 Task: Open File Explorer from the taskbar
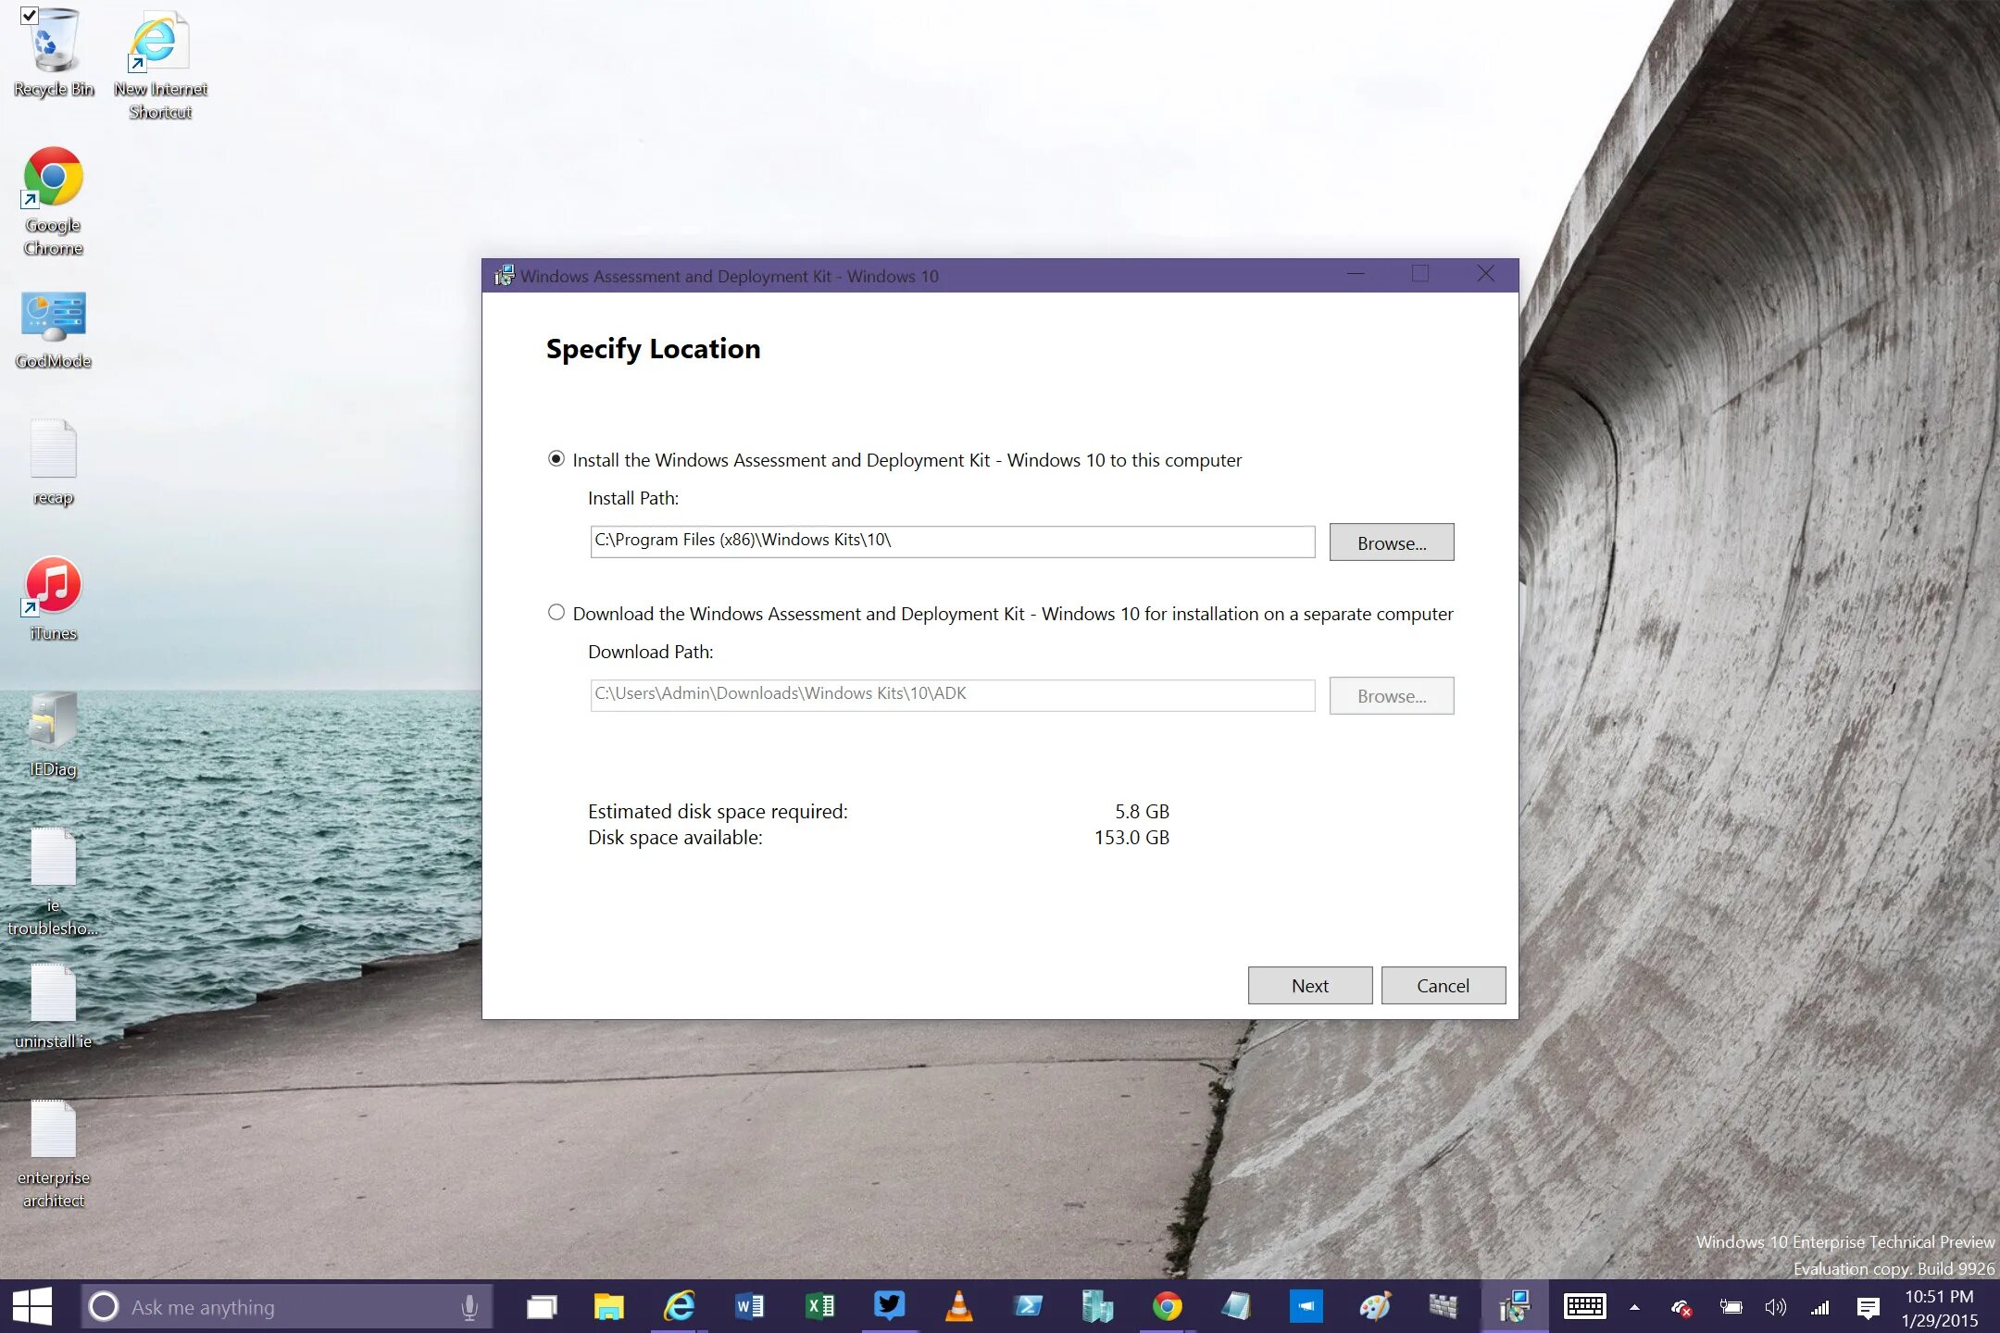click(x=609, y=1306)
